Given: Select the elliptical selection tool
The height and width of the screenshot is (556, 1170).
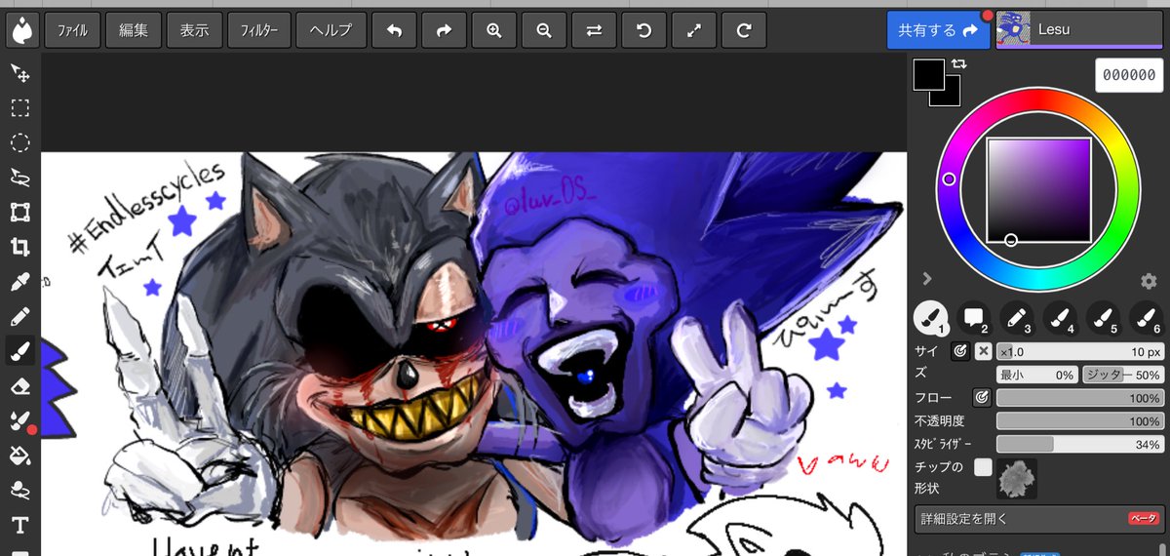Looking at the screenshot, I should (x=19, y=143).
